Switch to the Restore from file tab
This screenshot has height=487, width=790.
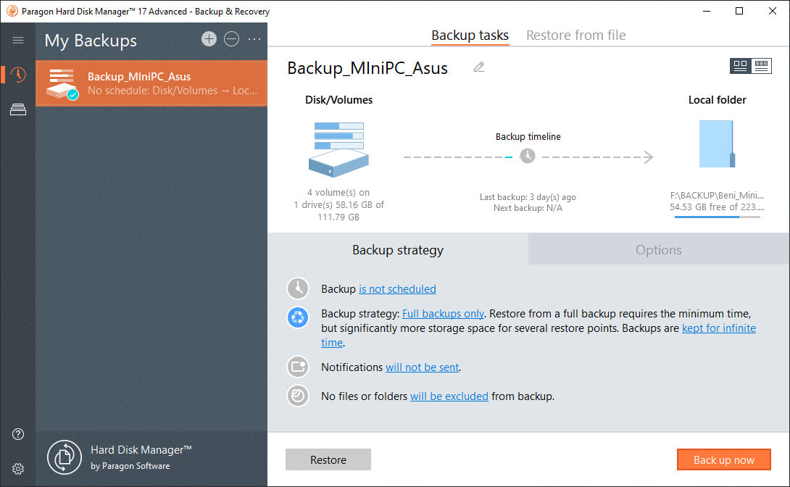point(576,36)
